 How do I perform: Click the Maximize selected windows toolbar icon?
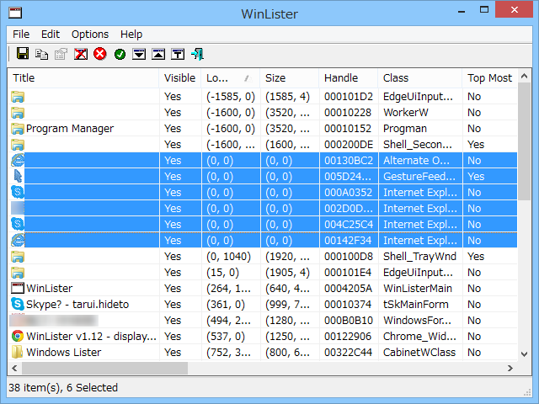pos(158,54)
